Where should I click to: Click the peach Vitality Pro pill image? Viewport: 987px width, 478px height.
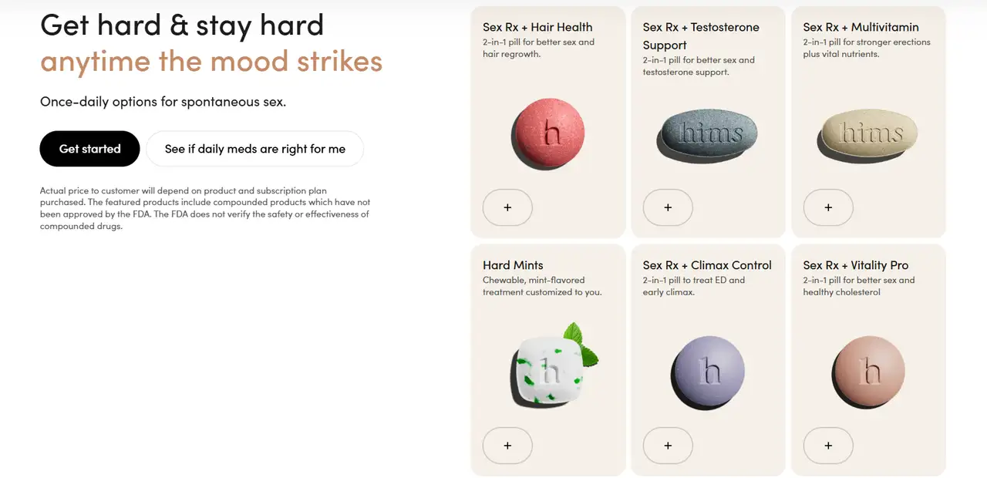pos(869,372)
